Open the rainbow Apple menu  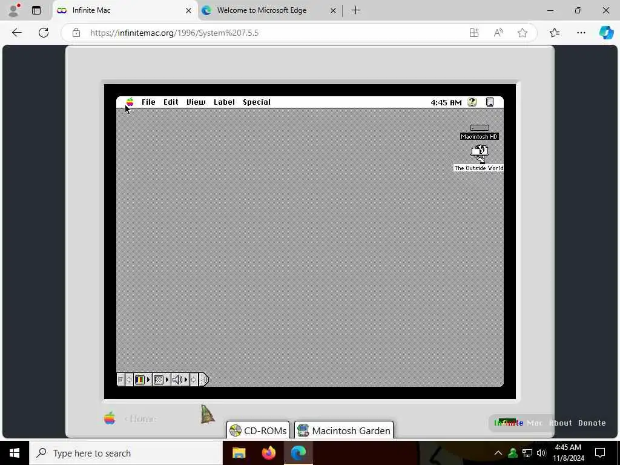click(130, 102)
